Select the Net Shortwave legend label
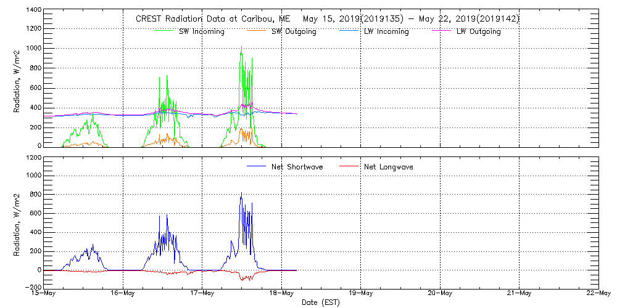 pos(297,167)
